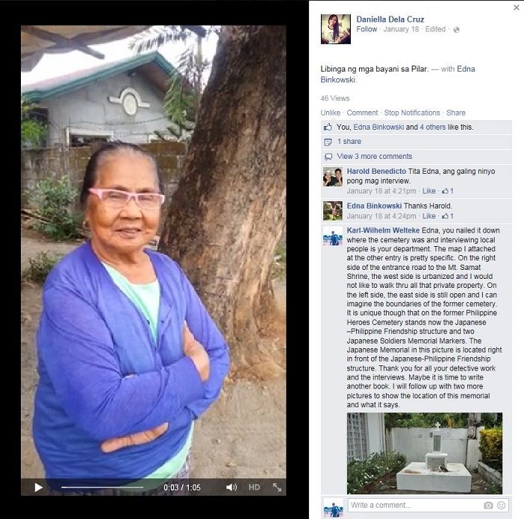524x519 pixels.
Task: Follow Daniella Dela Cruz
Action: click(x=367, y=29)
